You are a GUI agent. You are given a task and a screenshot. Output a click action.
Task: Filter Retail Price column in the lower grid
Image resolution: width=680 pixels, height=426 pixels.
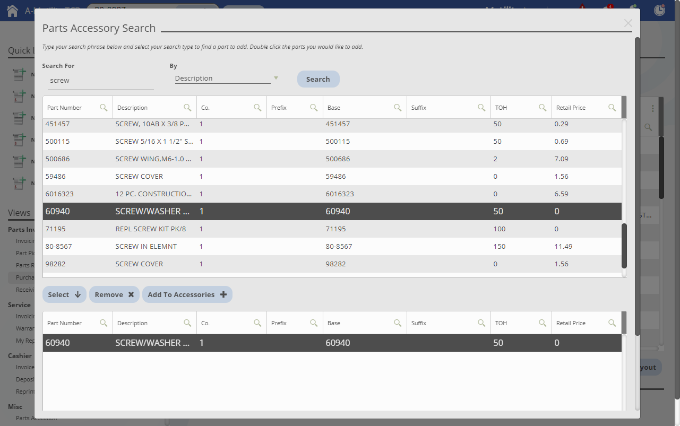(x=612, y=323)
